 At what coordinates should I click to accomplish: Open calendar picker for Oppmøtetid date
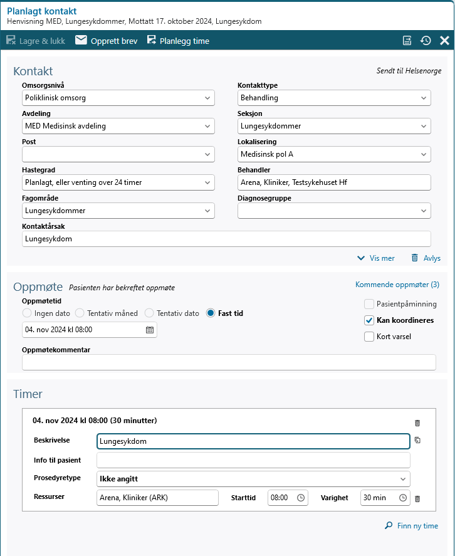[150, 330]
